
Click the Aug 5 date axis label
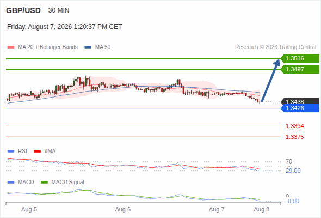[29, 209]
